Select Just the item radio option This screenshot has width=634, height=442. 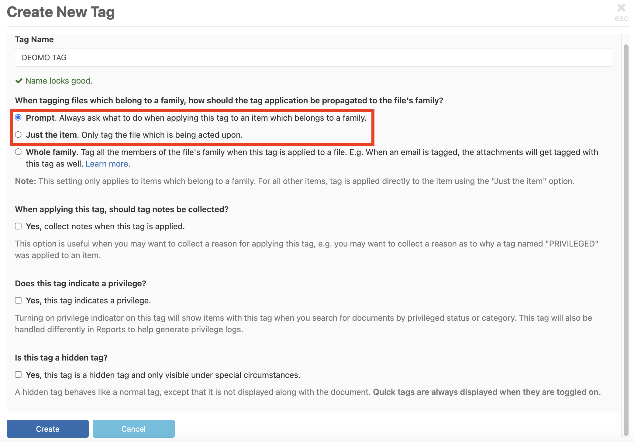[x=18, y=135]
